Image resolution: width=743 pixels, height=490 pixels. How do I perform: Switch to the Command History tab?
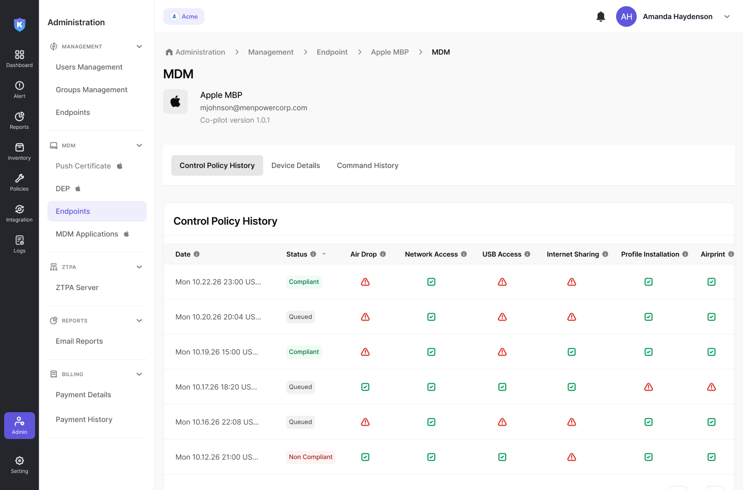(367, 165)
